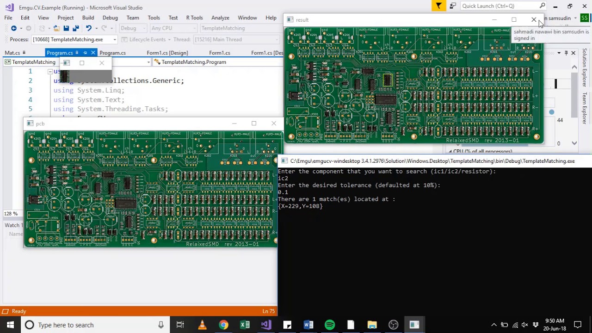
Task: Switch to the Form1.cs tab
Action: tap(219, 53)
